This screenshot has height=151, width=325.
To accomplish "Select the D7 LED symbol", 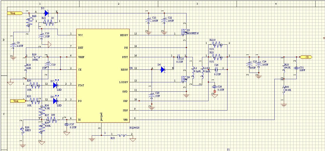I will 56,85.
